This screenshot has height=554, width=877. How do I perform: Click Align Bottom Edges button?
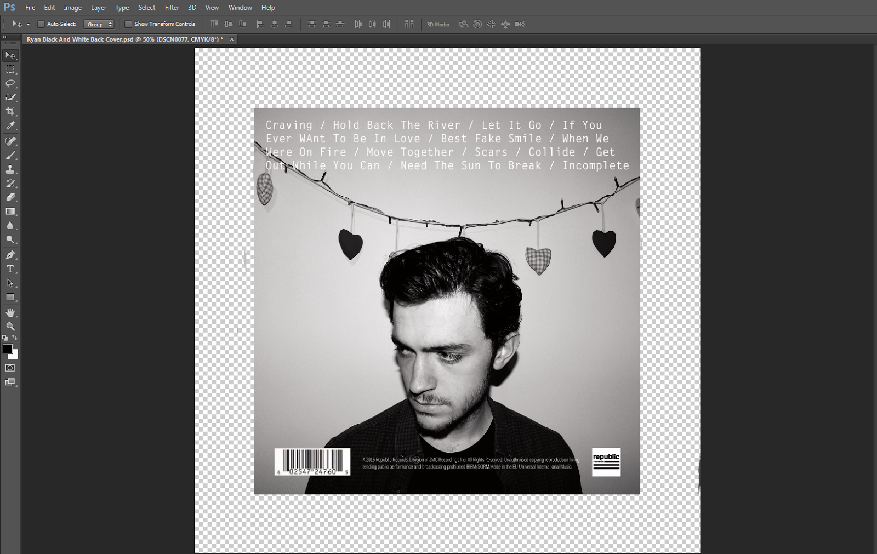point(242,24)
